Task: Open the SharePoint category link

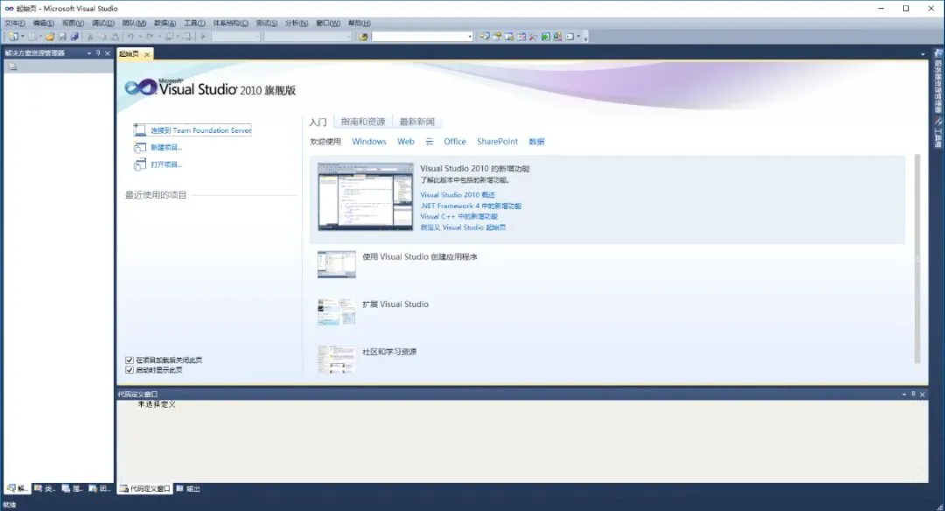Action: [x=497, y=141]
